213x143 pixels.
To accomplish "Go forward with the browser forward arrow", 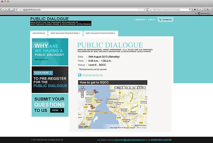I will [7, 10].
